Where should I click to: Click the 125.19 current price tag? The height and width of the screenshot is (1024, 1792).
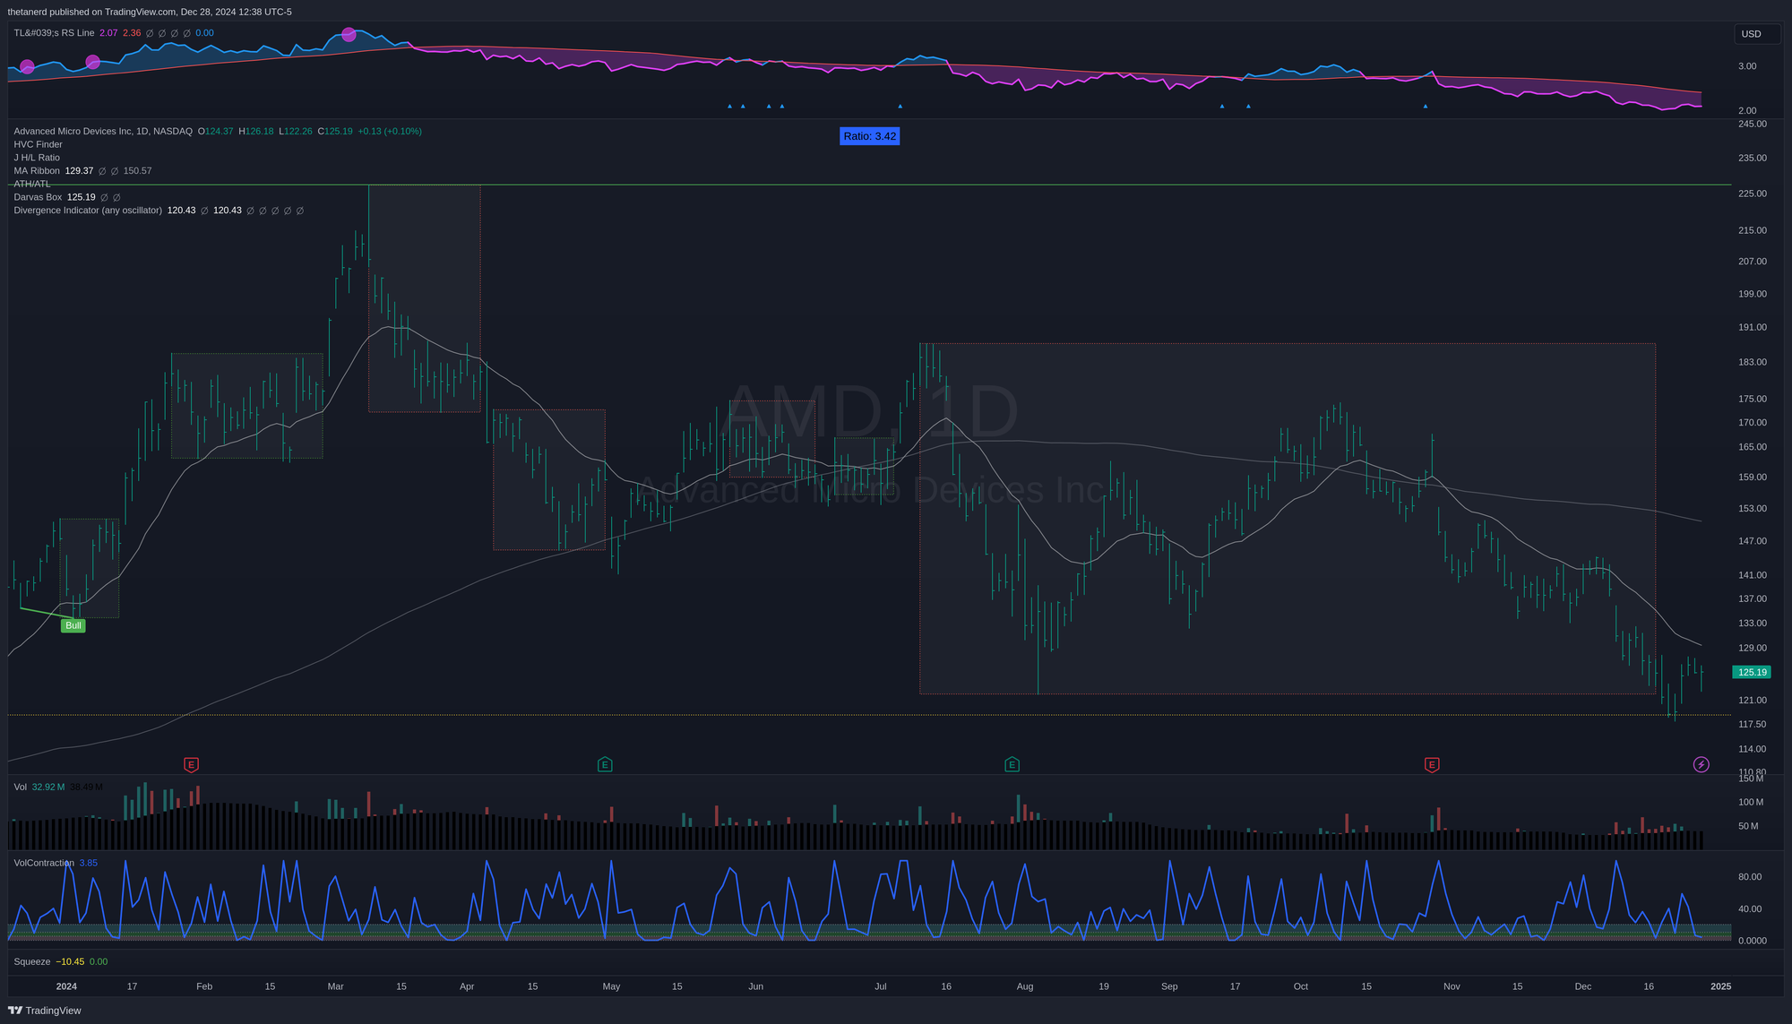click(1752, 672)
